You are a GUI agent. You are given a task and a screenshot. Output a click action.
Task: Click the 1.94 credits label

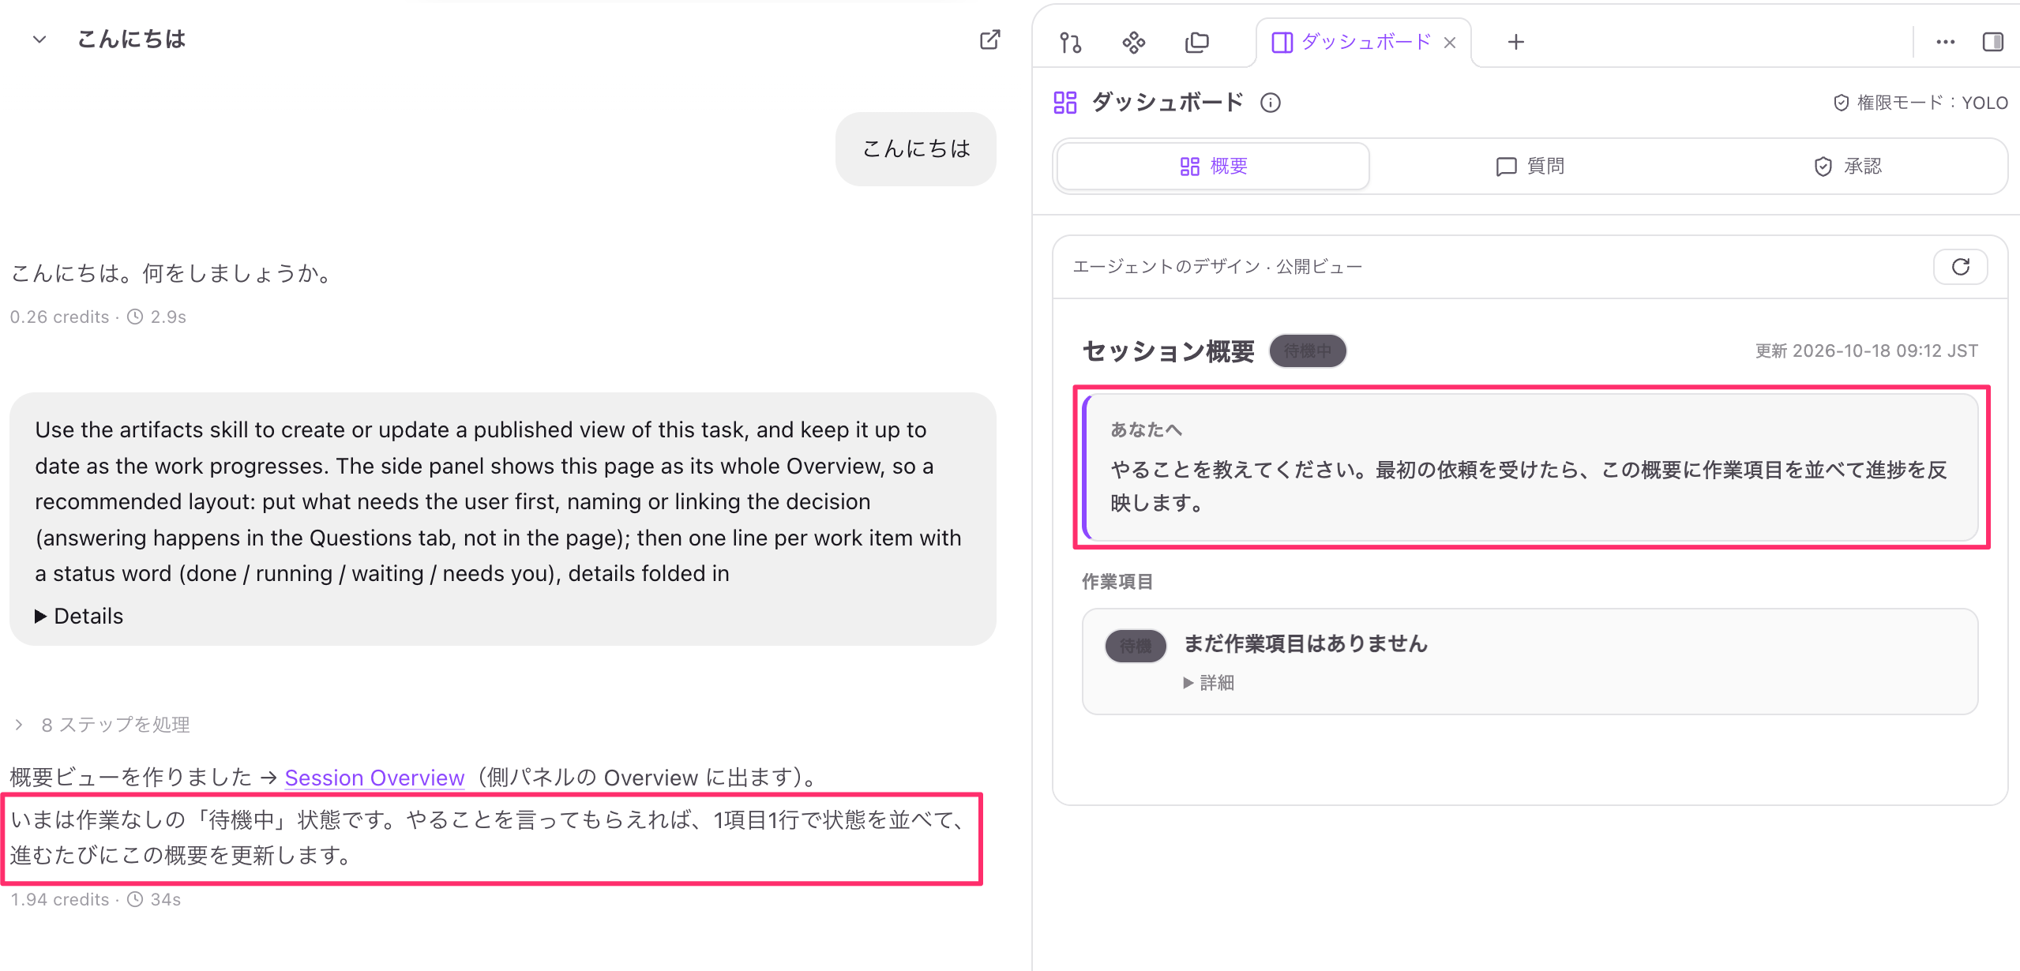tap(60, 899)
